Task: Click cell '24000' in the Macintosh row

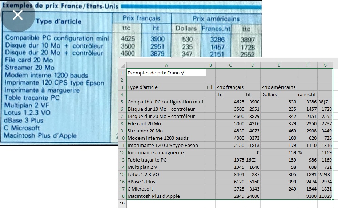Action: 253,196
